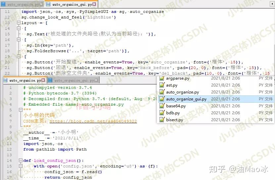Viewport: 275px width, 180px height.
Task: Click the base64.py file icon
Action: pyautogui.click(x=162, y=106)
